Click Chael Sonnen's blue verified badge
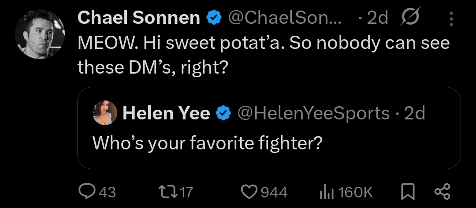Viewport: 476px width, 208px height. point(215,18)
